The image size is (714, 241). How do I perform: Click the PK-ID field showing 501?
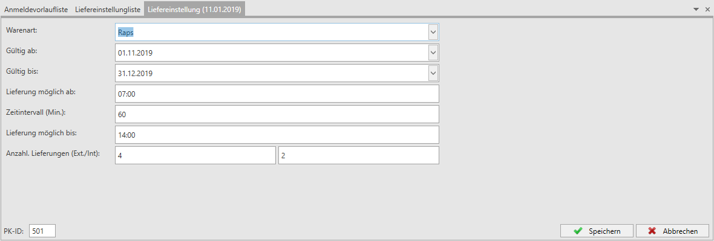pyautogui.click(x=42, y=231)
